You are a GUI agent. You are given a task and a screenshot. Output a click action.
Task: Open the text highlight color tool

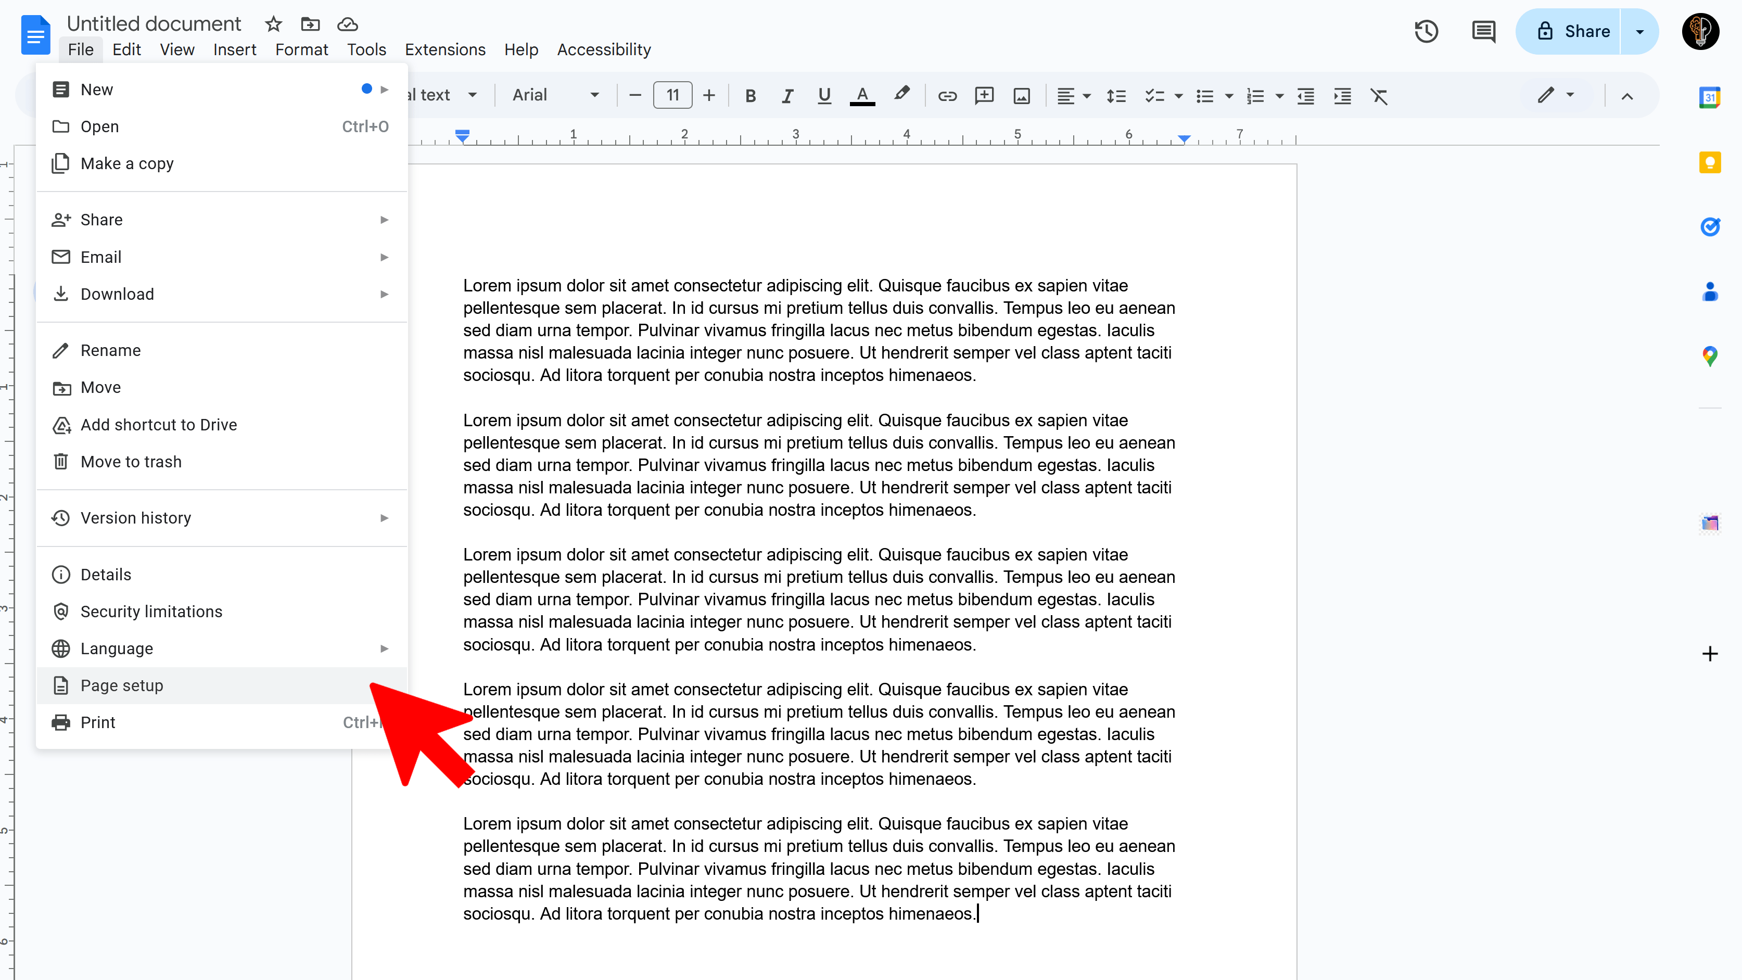[x=902, y=95]
